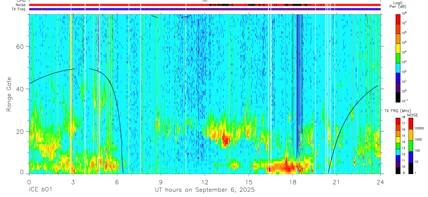The height and width of the screenshot is (197, 428).
Task: Click the 'TX FRQ (MHz)' legend title
Action: coord(398,111)
